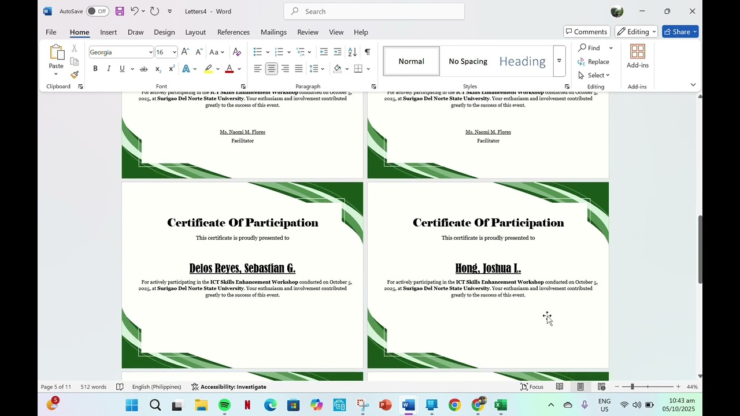Viewport: 740px width, 416px height.
Task: Click the Replace tool
Action: pos(594,62)
